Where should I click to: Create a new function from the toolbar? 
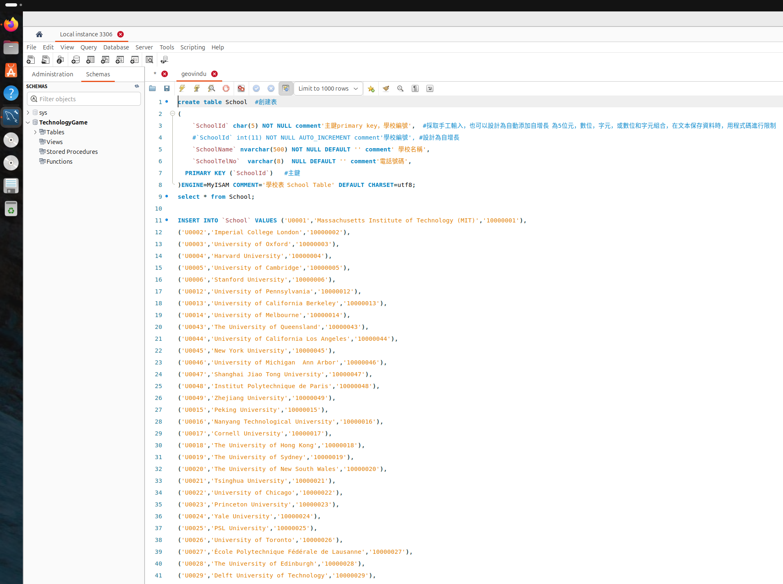tap(134, 60)
